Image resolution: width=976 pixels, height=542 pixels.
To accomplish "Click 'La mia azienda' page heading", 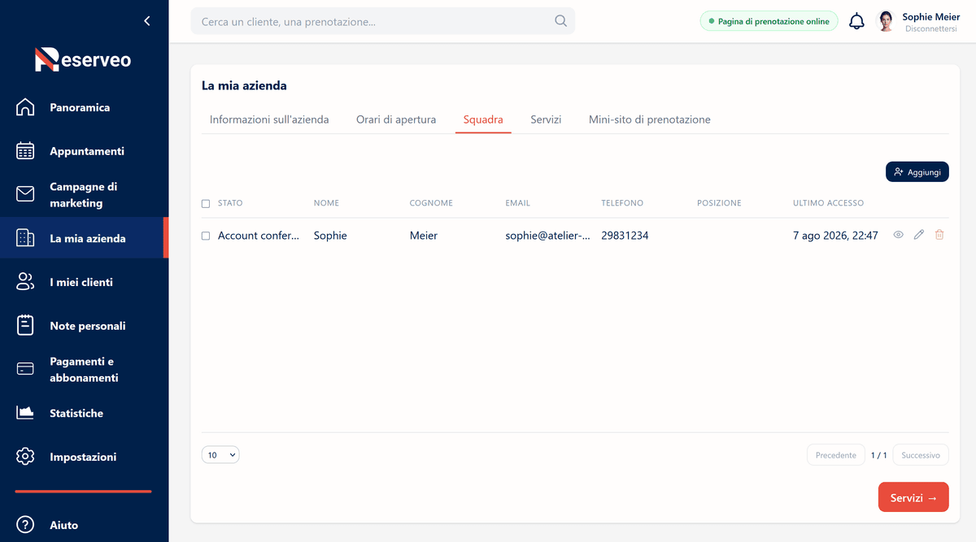I will pyautogui.click(x=244, y=85).
